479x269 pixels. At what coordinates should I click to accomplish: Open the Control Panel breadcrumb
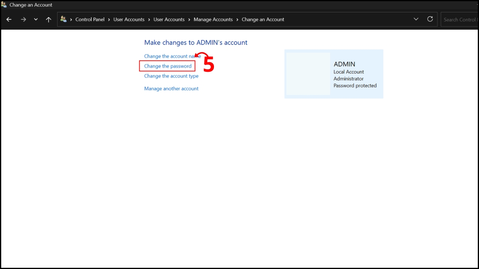pyautogui.click(x=90, y=20)
